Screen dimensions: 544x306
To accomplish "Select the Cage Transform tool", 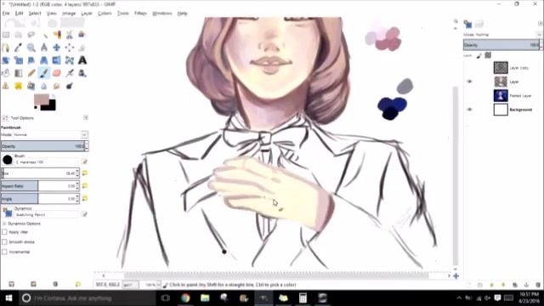I will (x=70, y=60).
